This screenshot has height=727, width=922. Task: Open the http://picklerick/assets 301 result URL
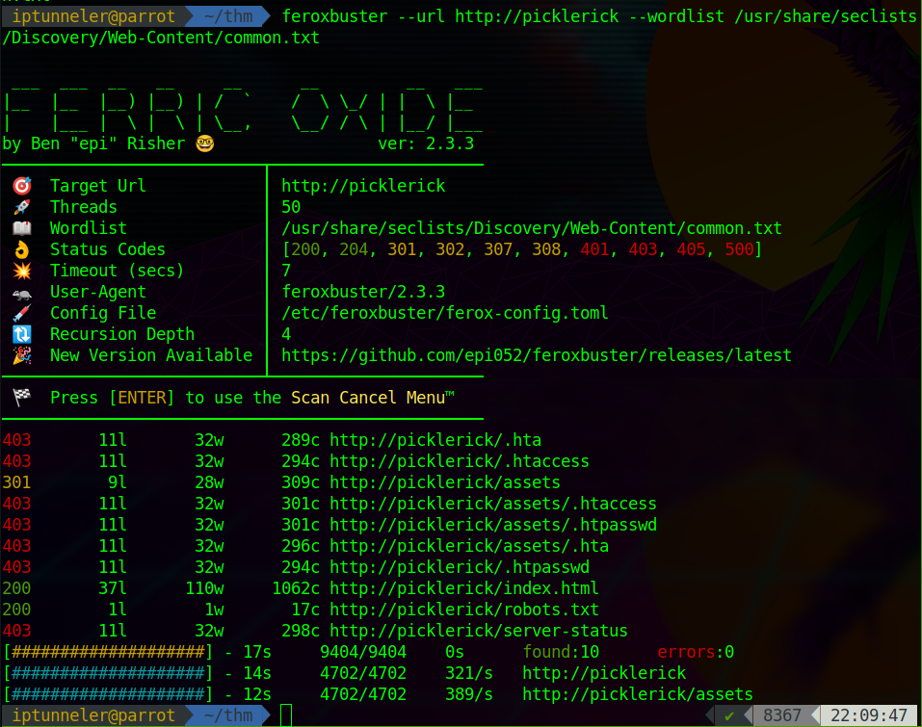(445, 482)
